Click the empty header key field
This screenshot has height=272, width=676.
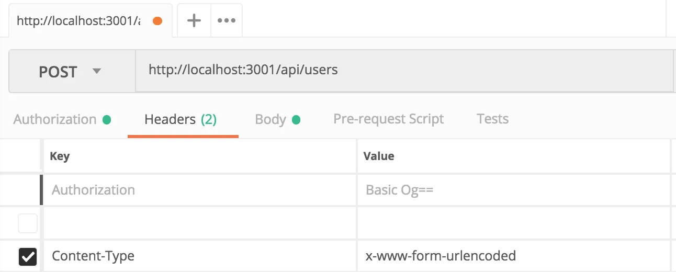(199, 223)
